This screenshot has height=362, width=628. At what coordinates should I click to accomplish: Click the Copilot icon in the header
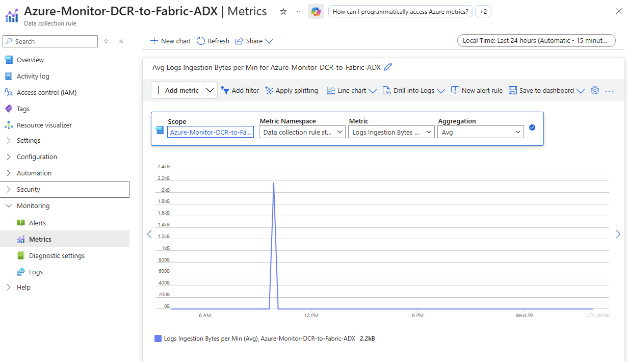point(316,12)
